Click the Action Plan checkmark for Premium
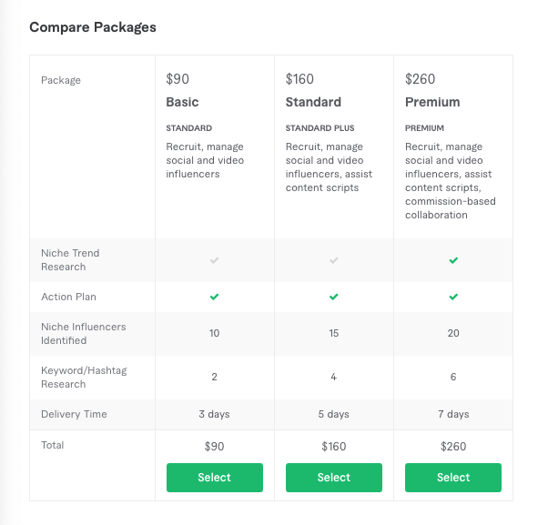Screen dimensions: 548x525 (453, 297)
